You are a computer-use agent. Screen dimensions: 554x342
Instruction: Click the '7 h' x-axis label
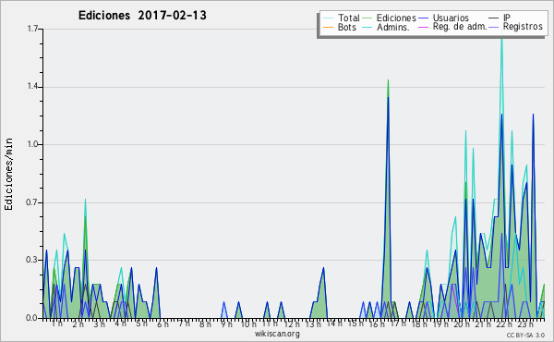[x=184, y=324]
